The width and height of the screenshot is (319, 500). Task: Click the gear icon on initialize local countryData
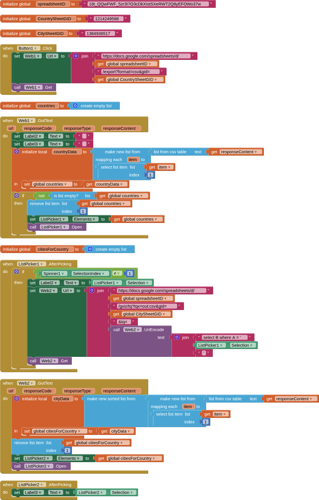[17, 152]
